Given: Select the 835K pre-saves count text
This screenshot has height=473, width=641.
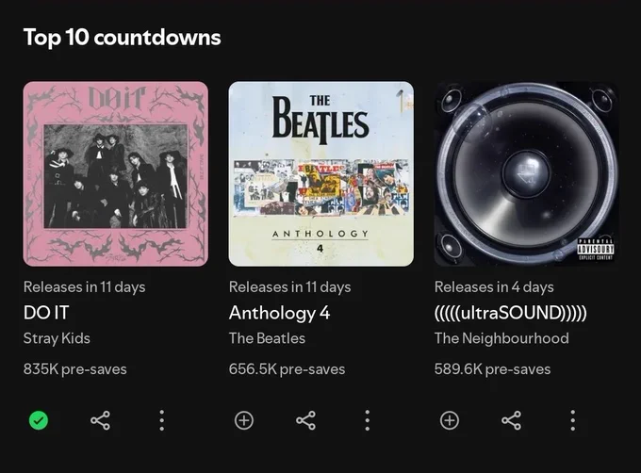Looking at the screenshot, I should pos(75,369).
